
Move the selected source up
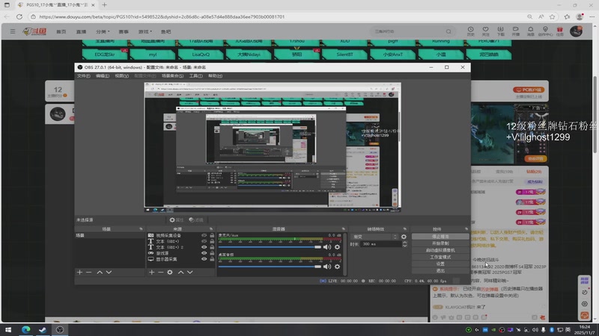(180, 272)
